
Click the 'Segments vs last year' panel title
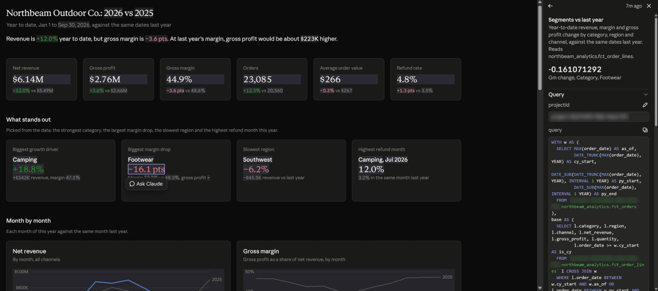pos(576,20)
